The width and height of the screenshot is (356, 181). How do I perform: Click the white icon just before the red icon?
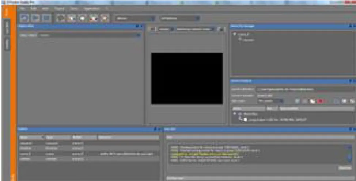tap(312, 101)
